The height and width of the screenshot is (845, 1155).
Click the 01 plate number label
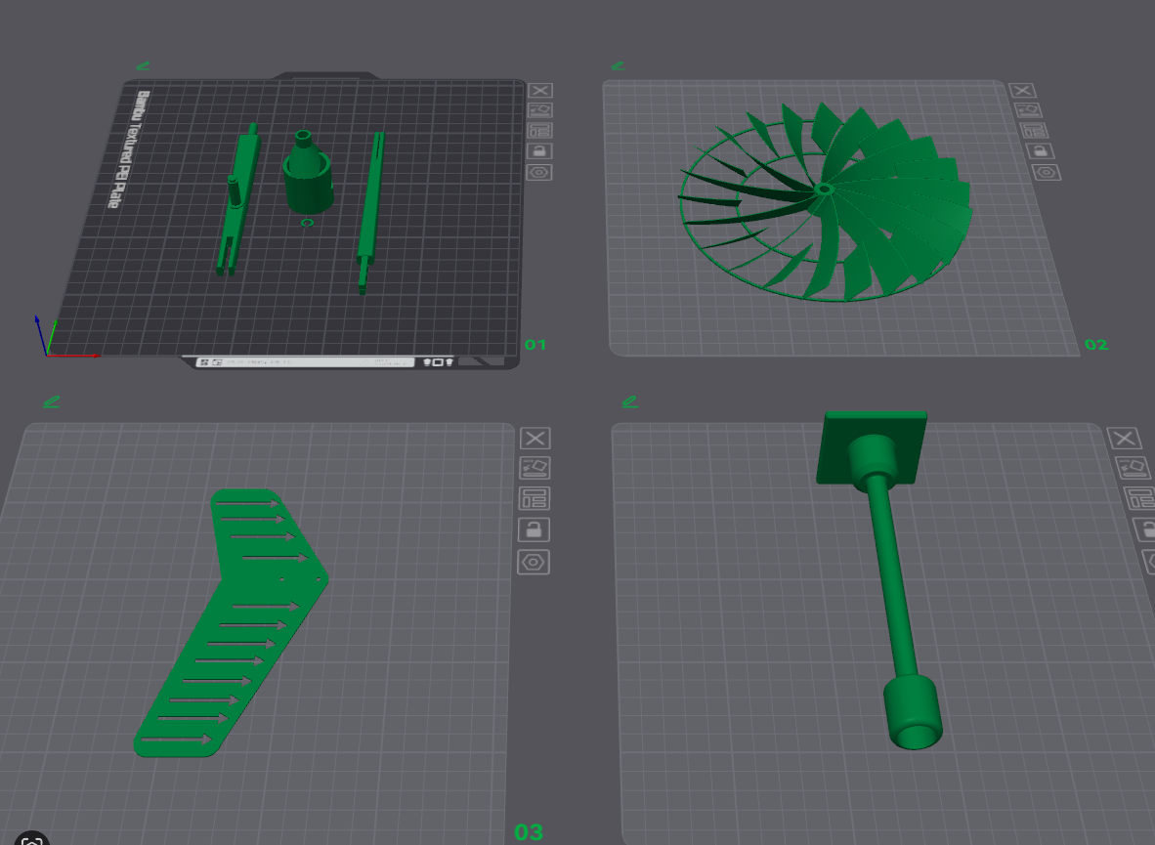[x=535, y=345]
